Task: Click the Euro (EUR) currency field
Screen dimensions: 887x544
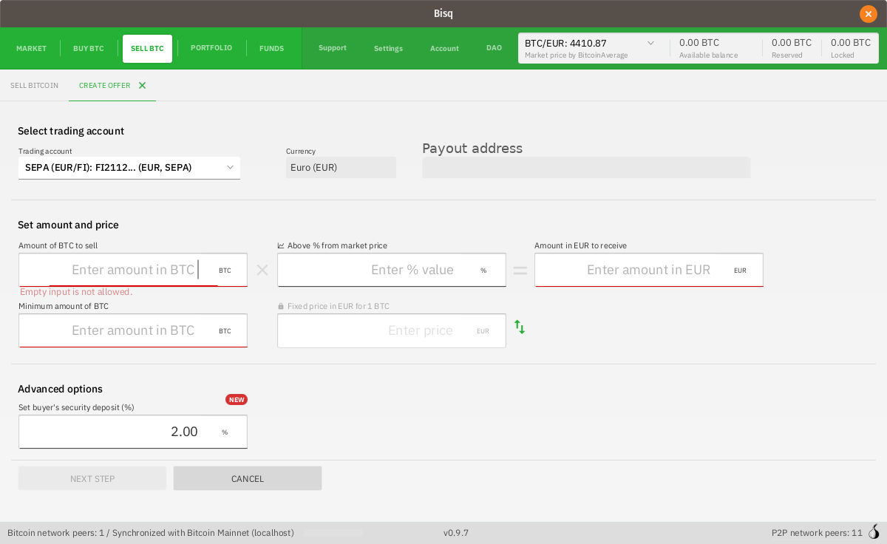Action: point(341,168)
